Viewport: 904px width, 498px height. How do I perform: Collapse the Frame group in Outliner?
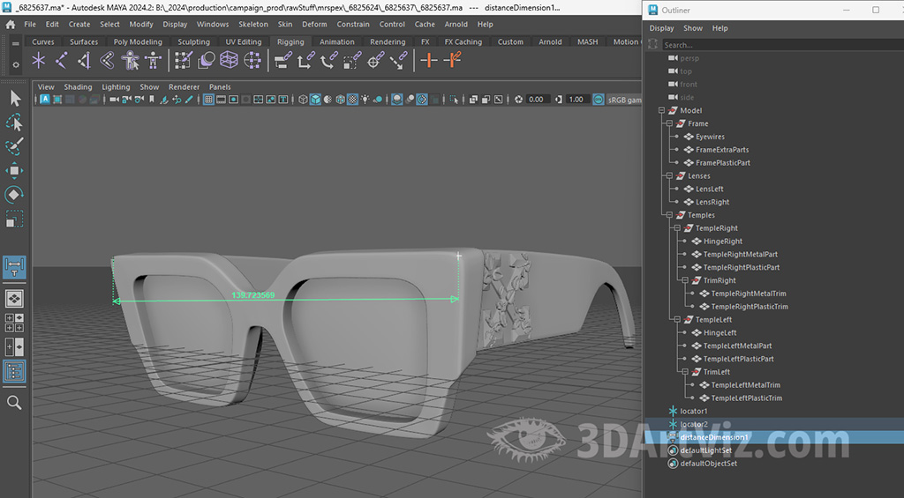tap(669, 124)
